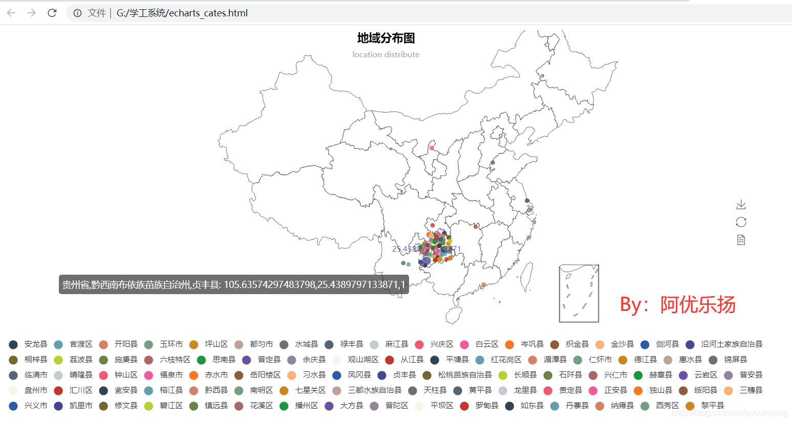The height and width of the screenshot is (422, 792).
Task: Click the browser forward arrow
Action: (x=32, y=13)
